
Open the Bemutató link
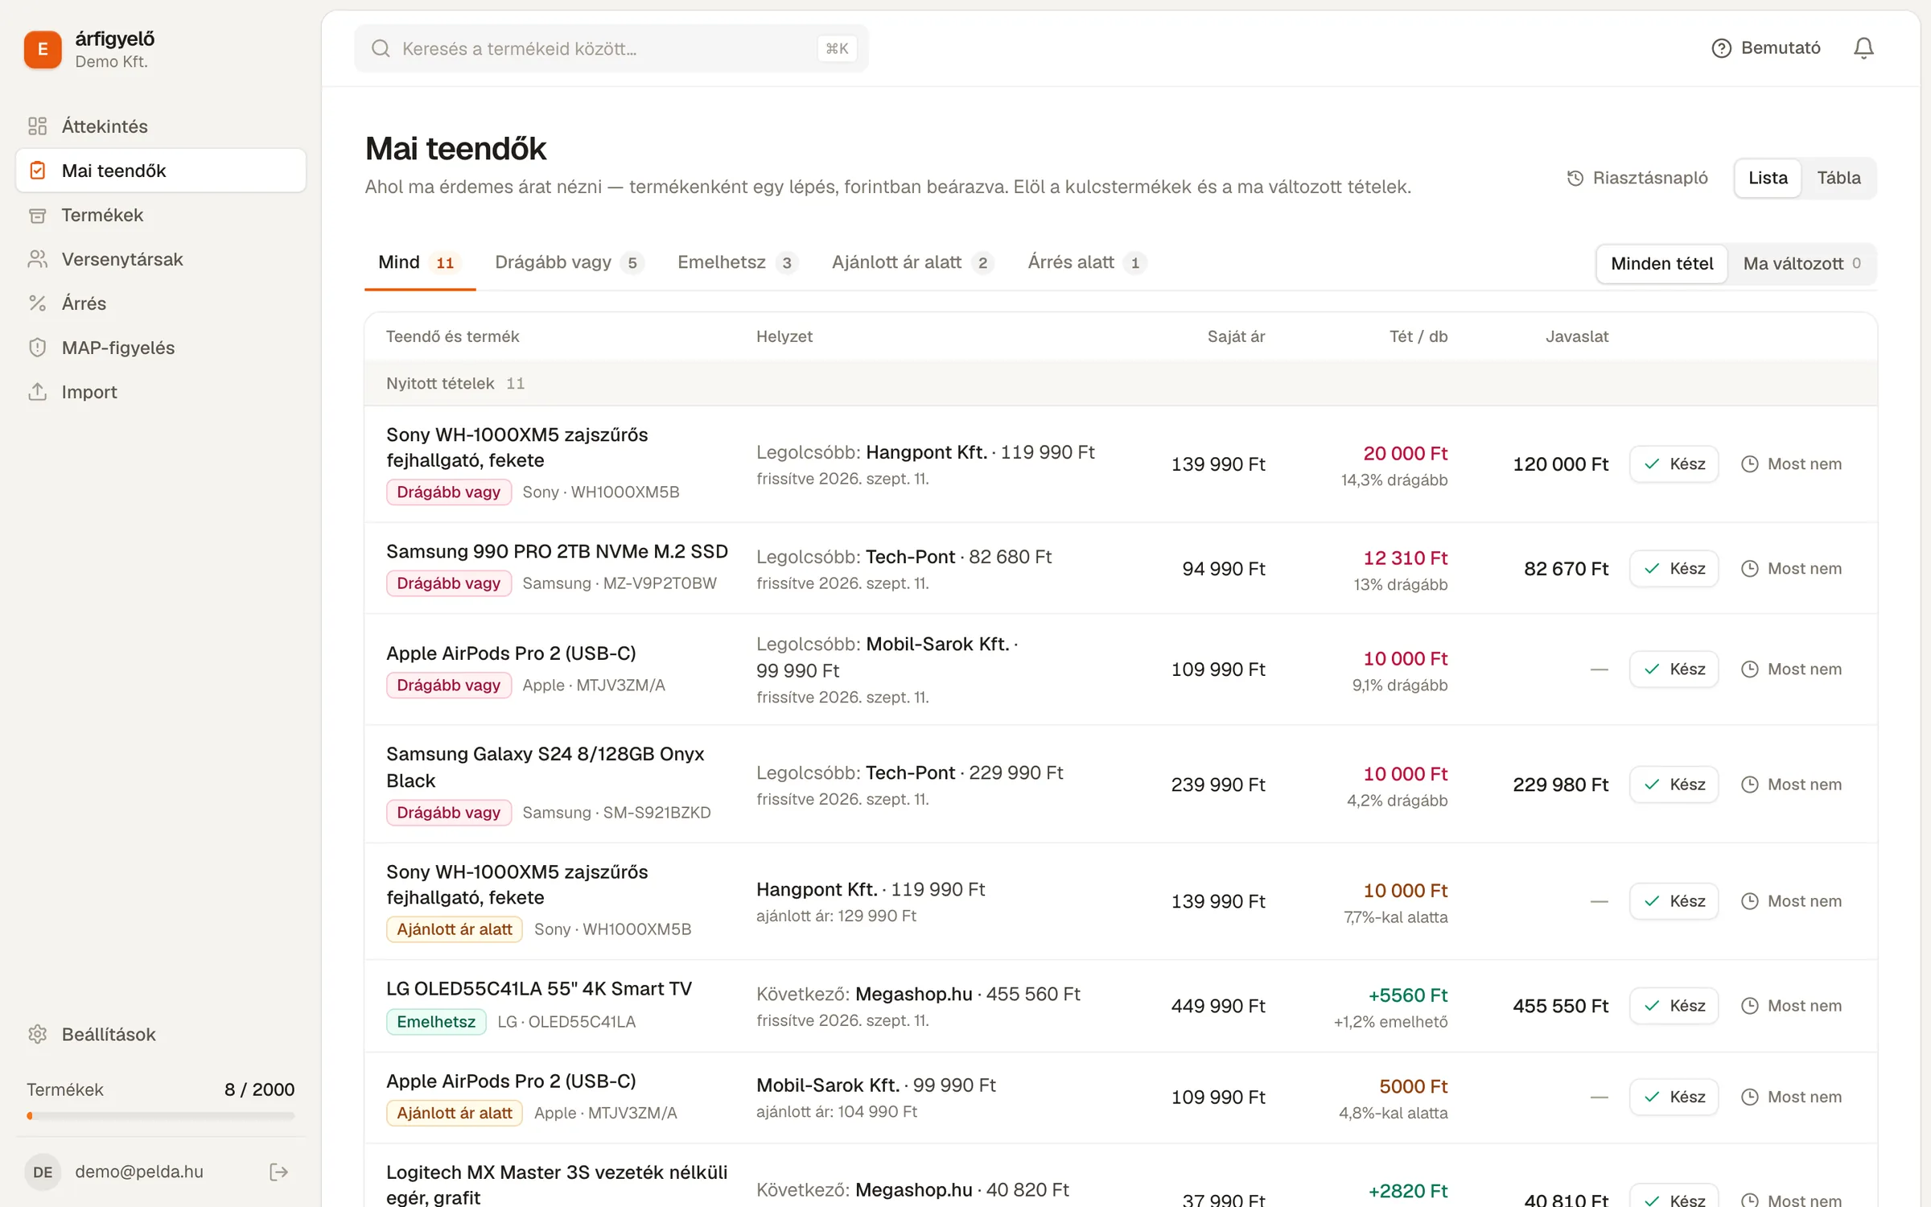(1765, 48)
